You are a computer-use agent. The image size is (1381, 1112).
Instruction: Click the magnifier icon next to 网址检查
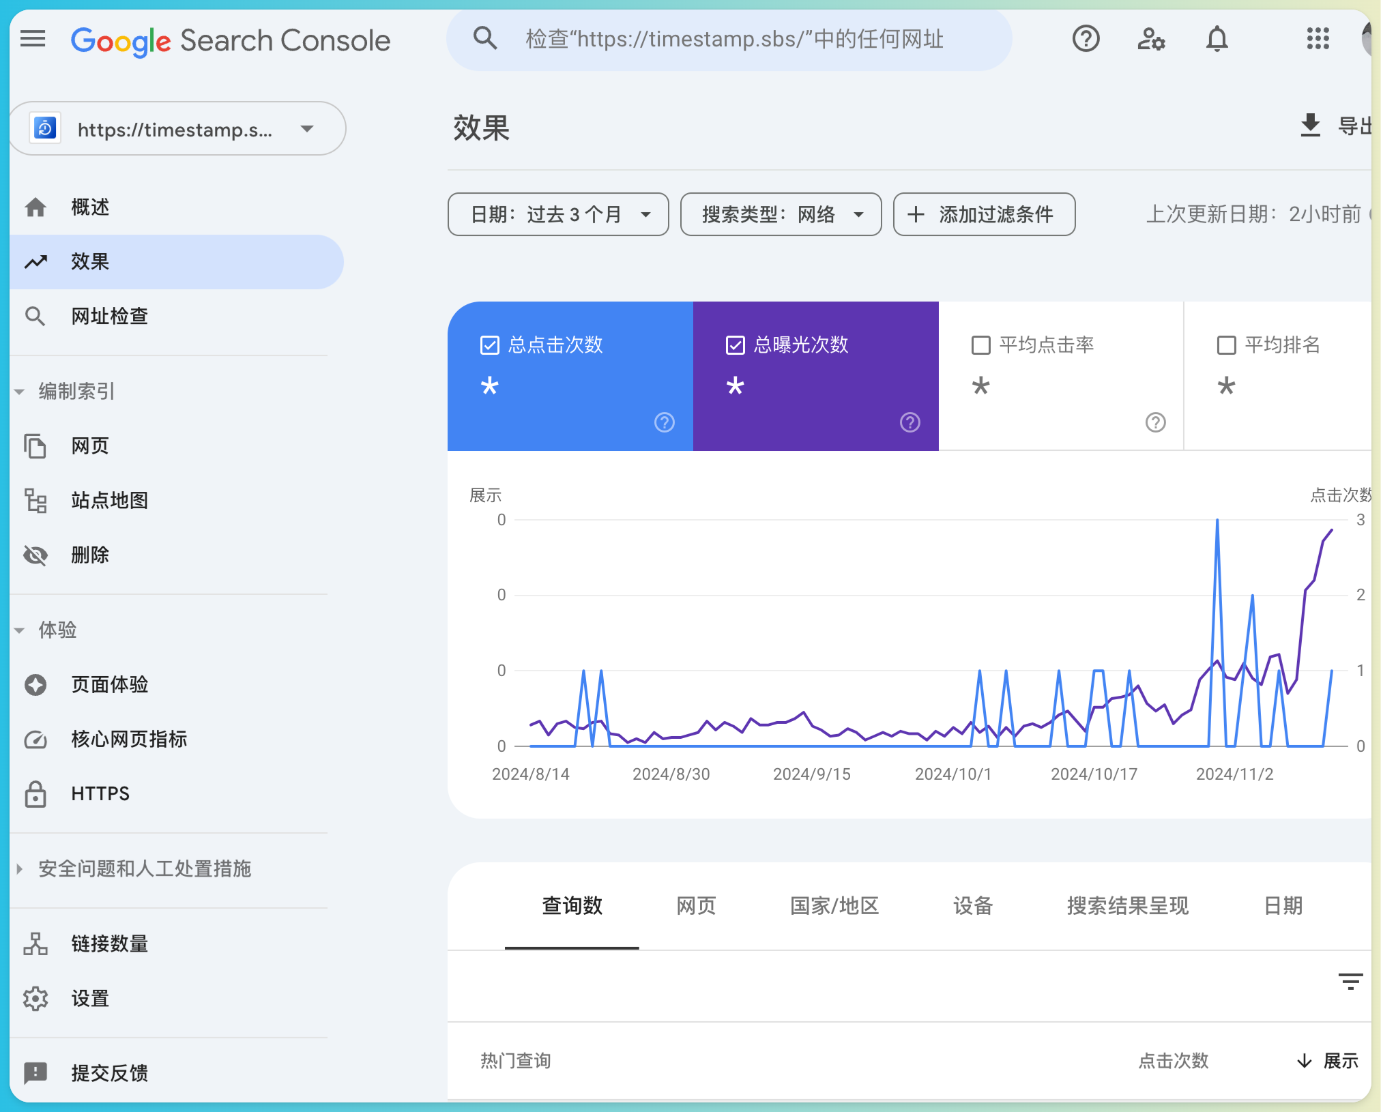coord(35,316)
